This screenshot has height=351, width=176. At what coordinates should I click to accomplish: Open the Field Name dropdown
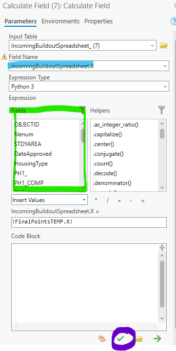pos(165,66)
